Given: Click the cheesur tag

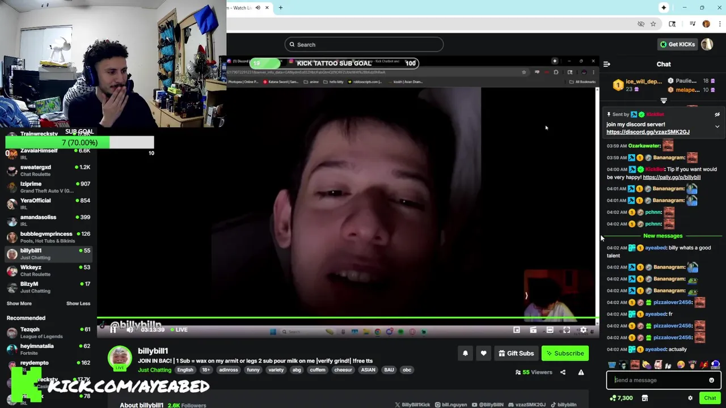Looking at the screenshot, I should coord(343,370).
